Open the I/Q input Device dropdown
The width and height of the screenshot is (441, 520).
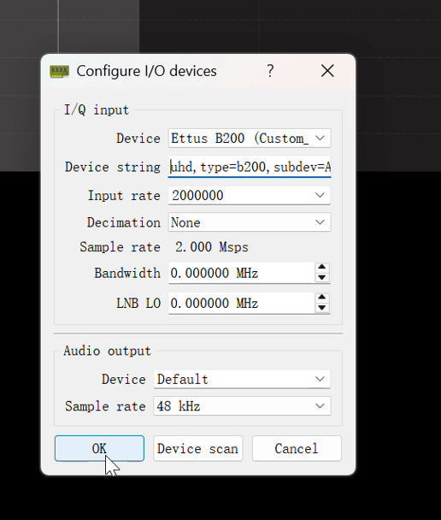(x=250, y=138)
